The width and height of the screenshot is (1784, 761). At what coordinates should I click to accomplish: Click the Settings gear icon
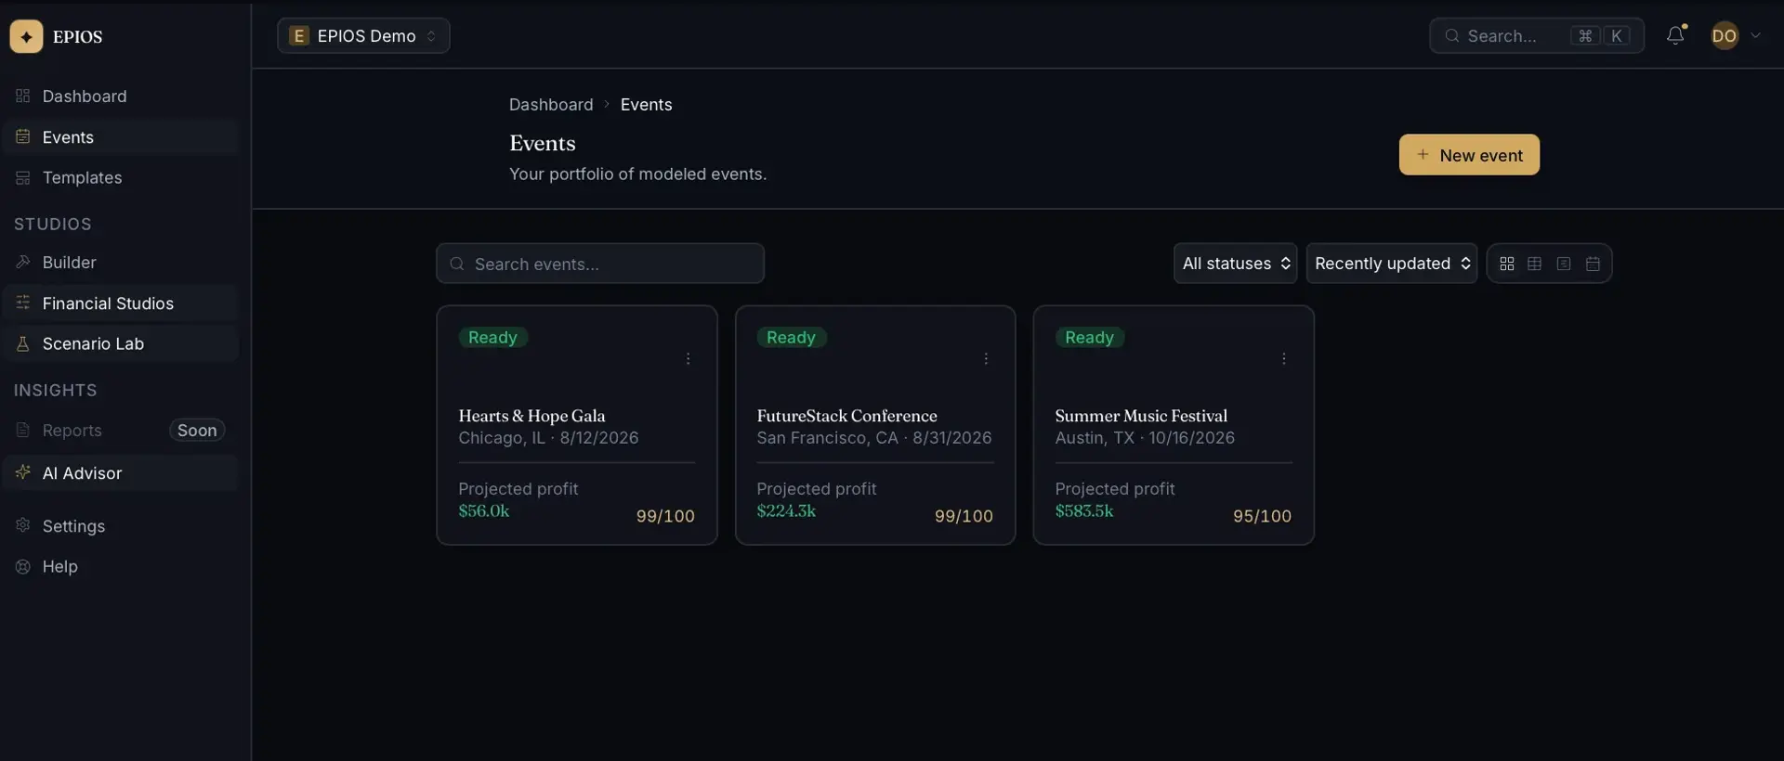click(x=23, y=525)
